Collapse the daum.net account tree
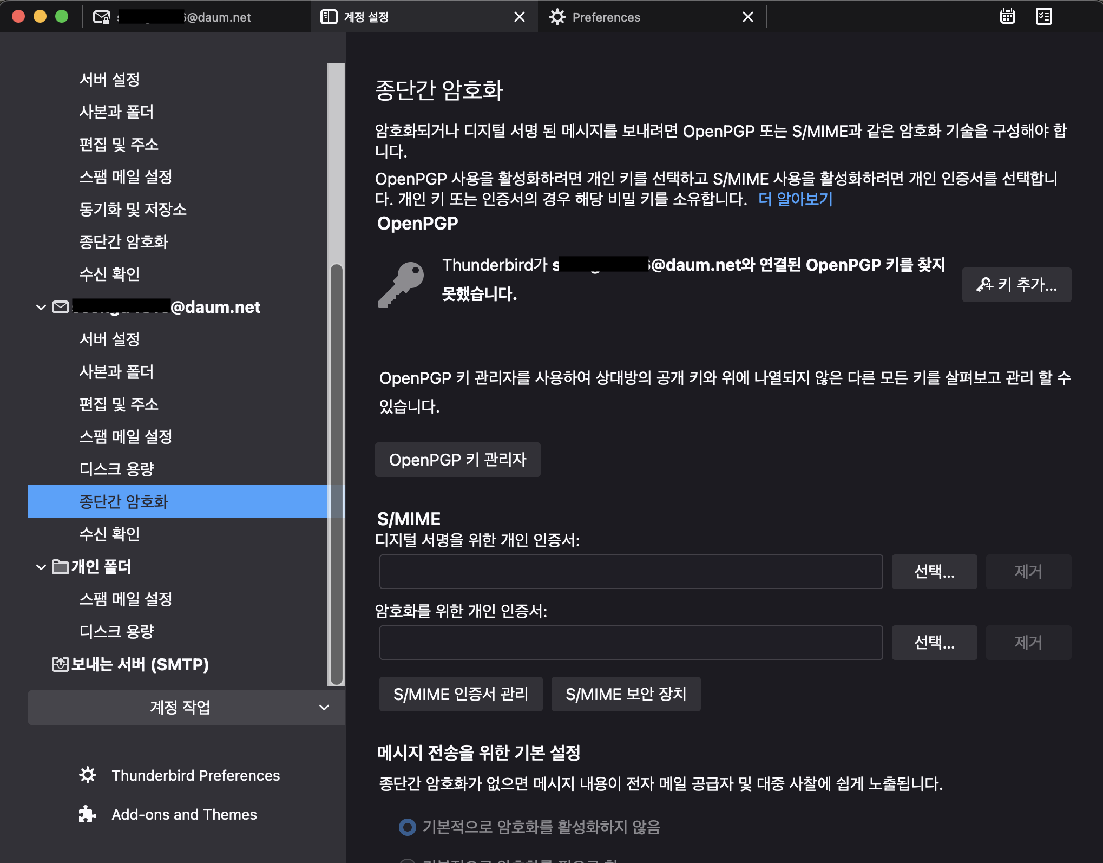Image resolution: width=1103 pixels, height=863 pixels. 41,307
